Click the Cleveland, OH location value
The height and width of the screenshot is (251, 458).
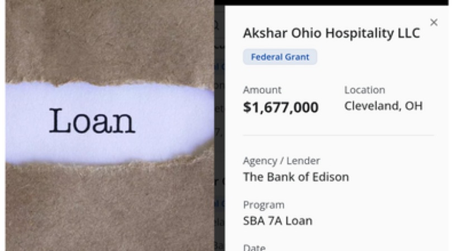point(383,106)
